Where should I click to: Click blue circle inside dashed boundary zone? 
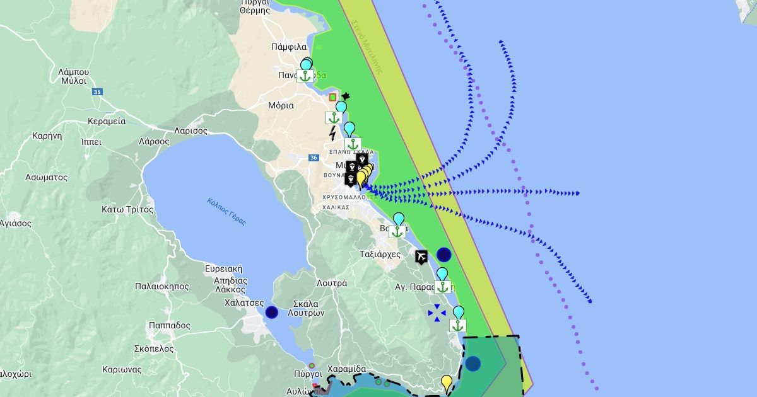[472, 364]
